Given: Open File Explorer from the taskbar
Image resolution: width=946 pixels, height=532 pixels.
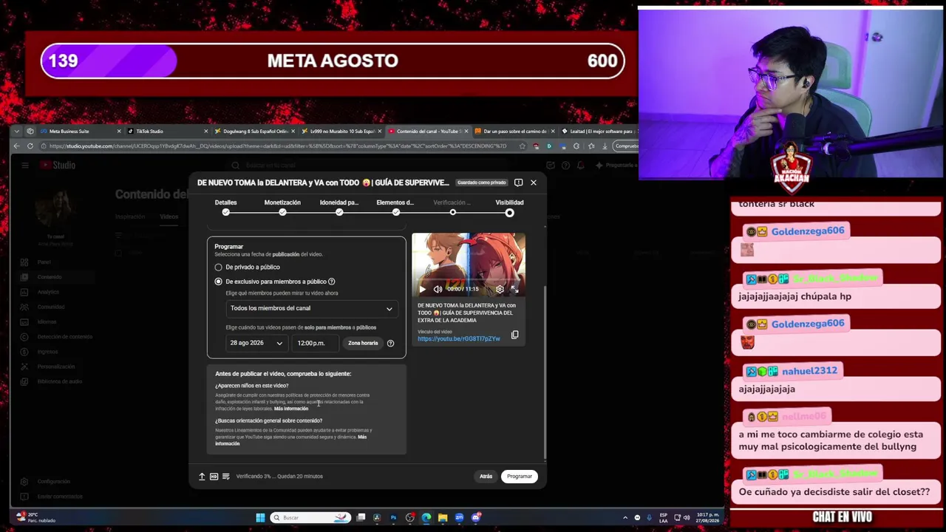Looking at the screenshot, I should coord(443,518).
